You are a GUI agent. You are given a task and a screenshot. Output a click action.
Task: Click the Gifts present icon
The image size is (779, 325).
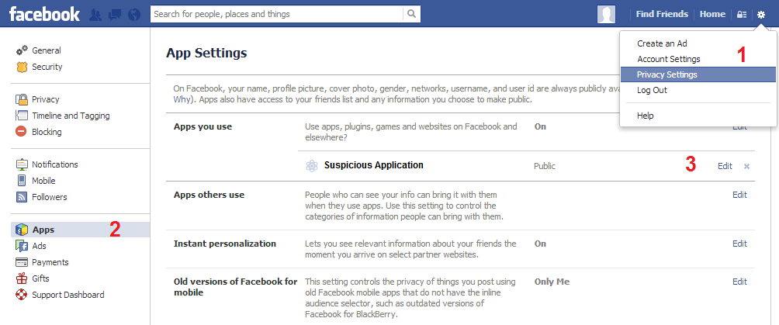(22, 278)
